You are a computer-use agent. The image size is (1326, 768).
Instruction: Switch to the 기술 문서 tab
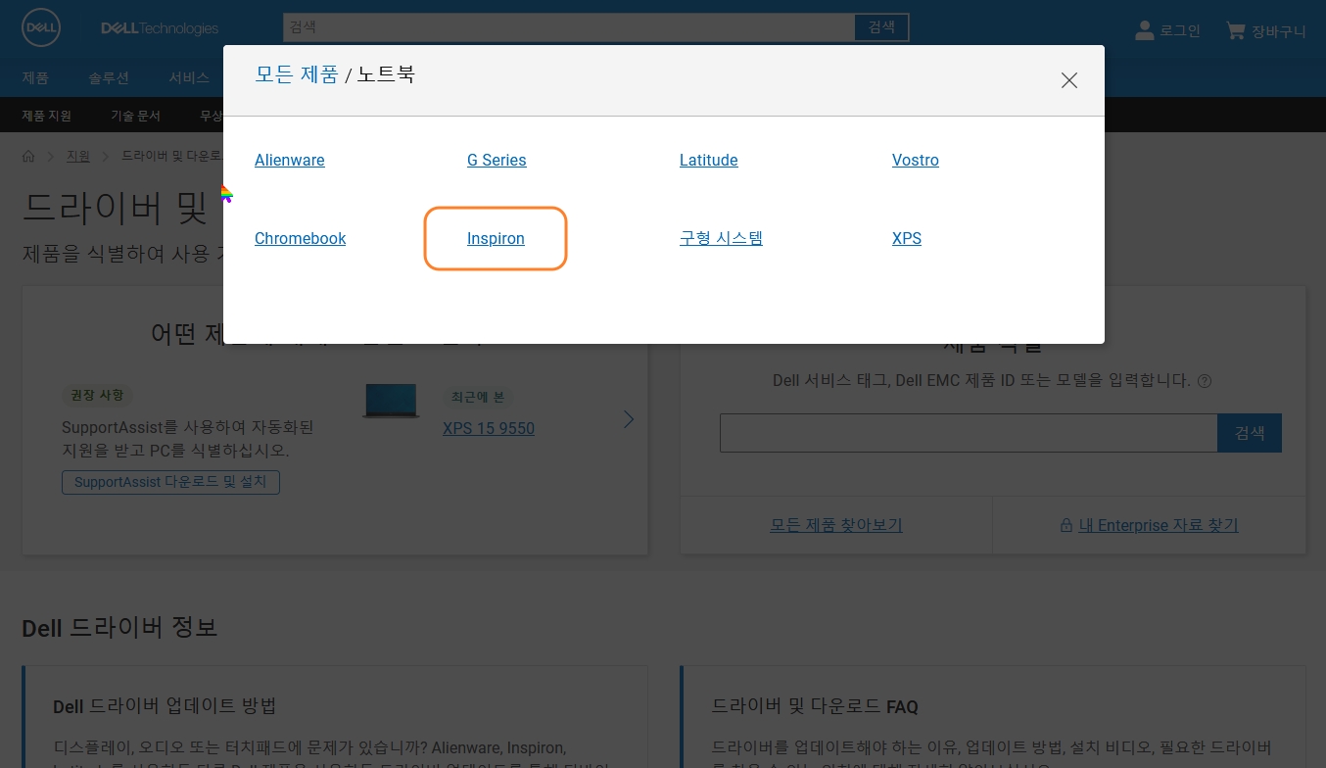pos(136,115)
